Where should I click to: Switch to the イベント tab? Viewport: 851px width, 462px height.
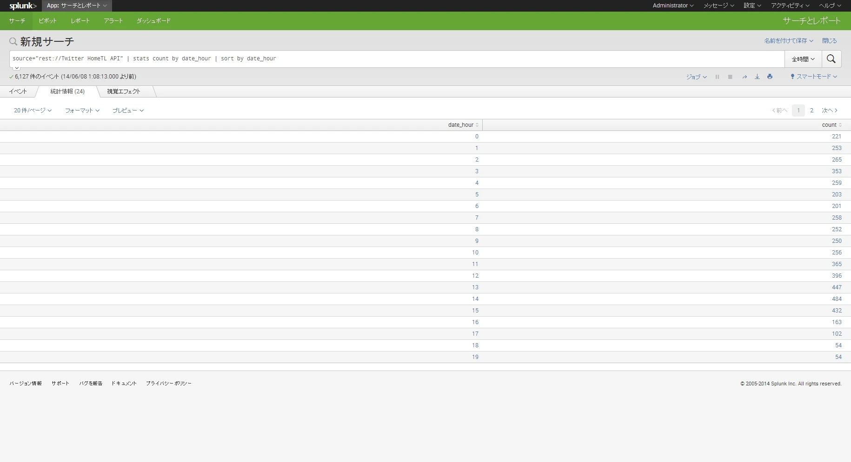click(x=18, y=91)
